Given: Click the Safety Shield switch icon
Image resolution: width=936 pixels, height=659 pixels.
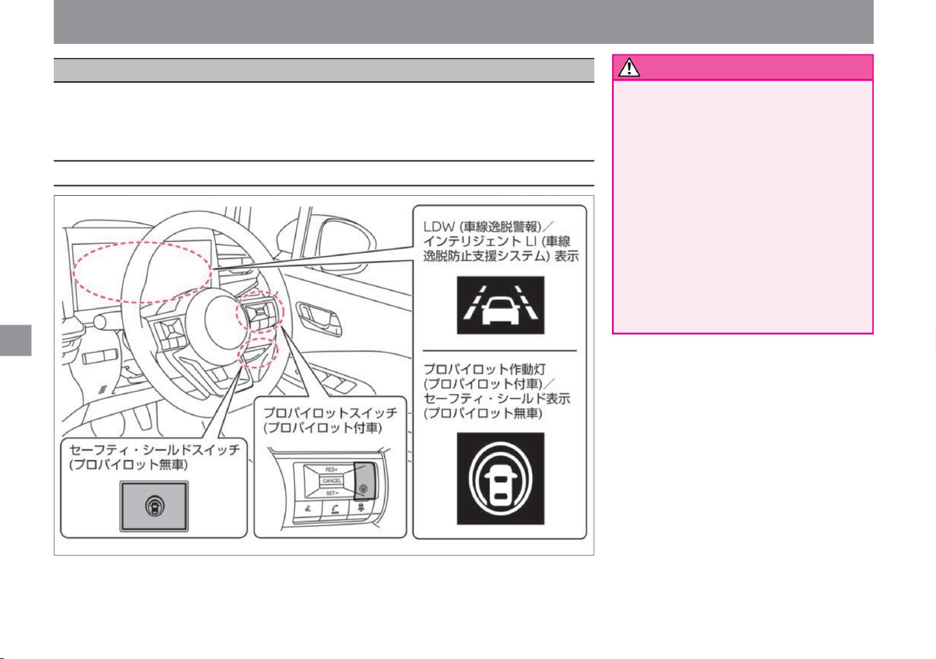Looking at the screenshot, I should pos(154,506).
